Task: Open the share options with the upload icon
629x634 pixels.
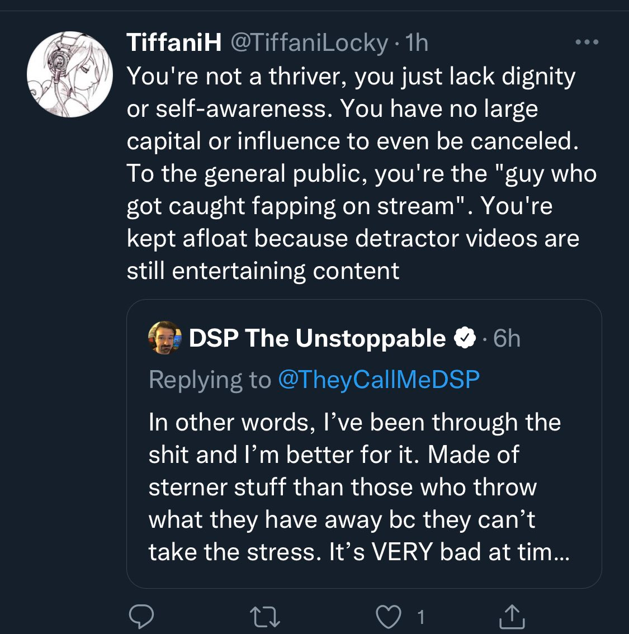Action: (513, 617)
